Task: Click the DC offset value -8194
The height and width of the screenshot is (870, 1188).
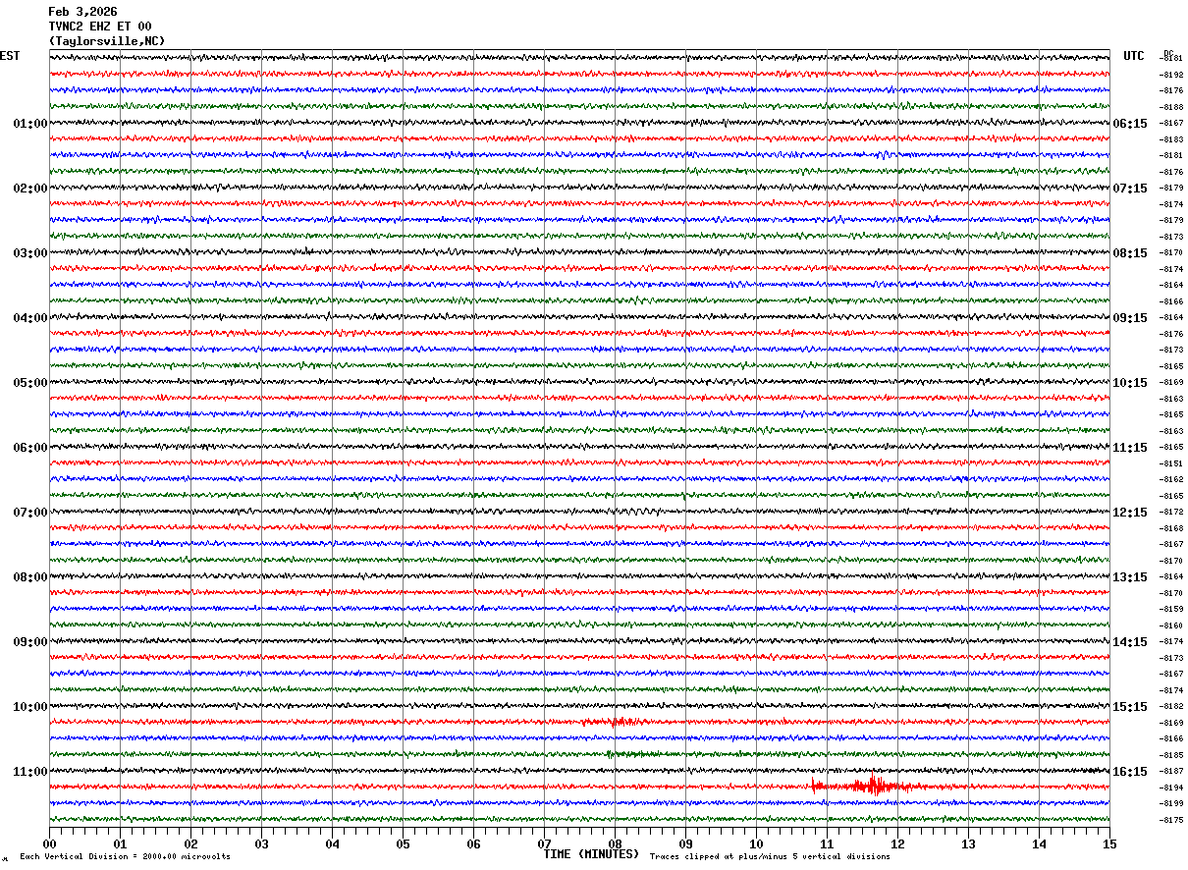Action: 1172,788
